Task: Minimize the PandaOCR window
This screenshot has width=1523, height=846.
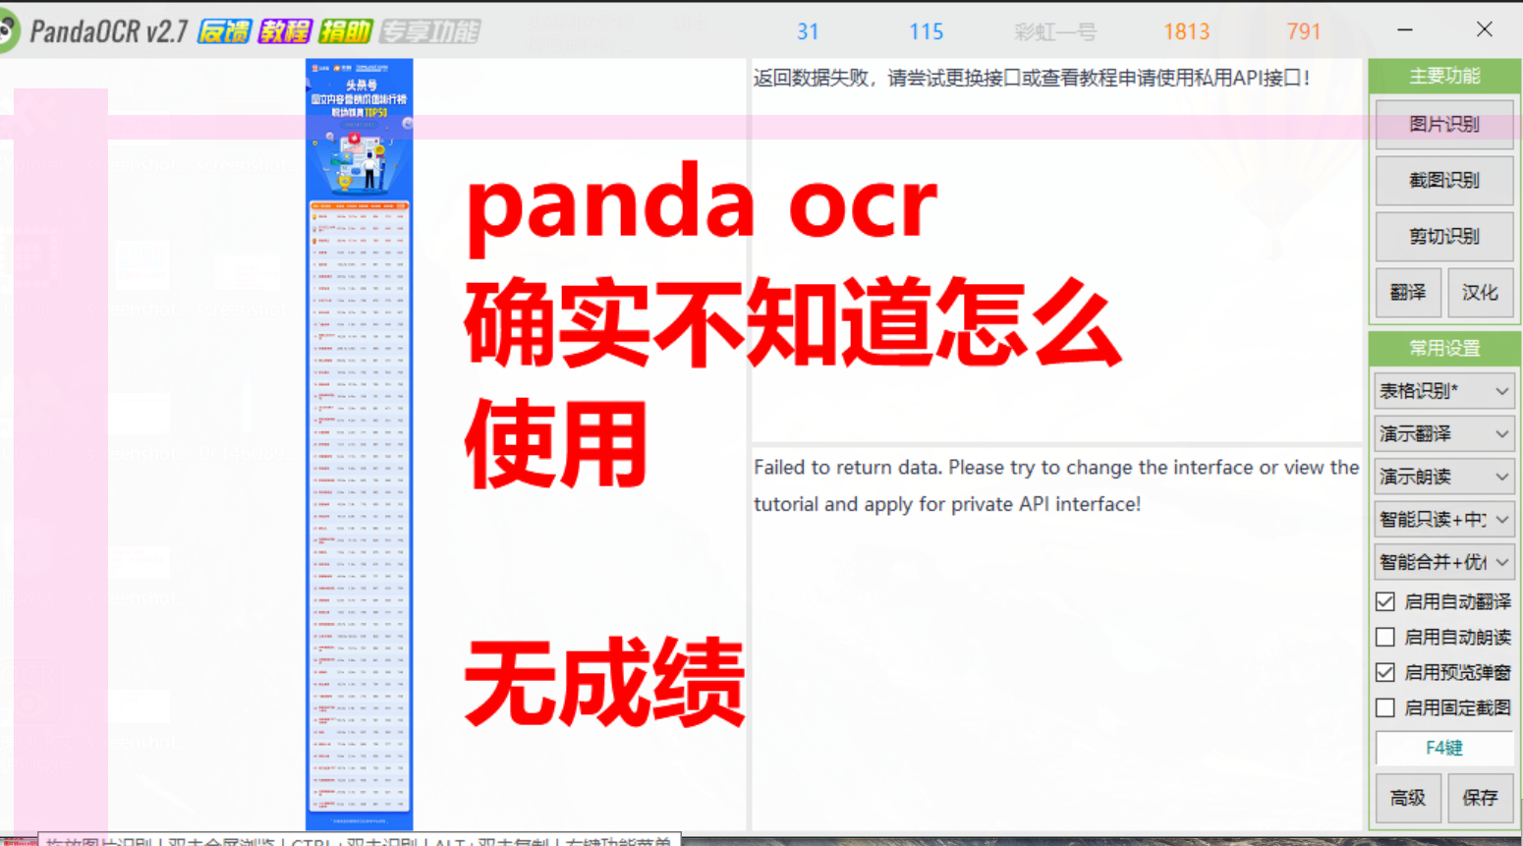Action: coord(1405,30)
